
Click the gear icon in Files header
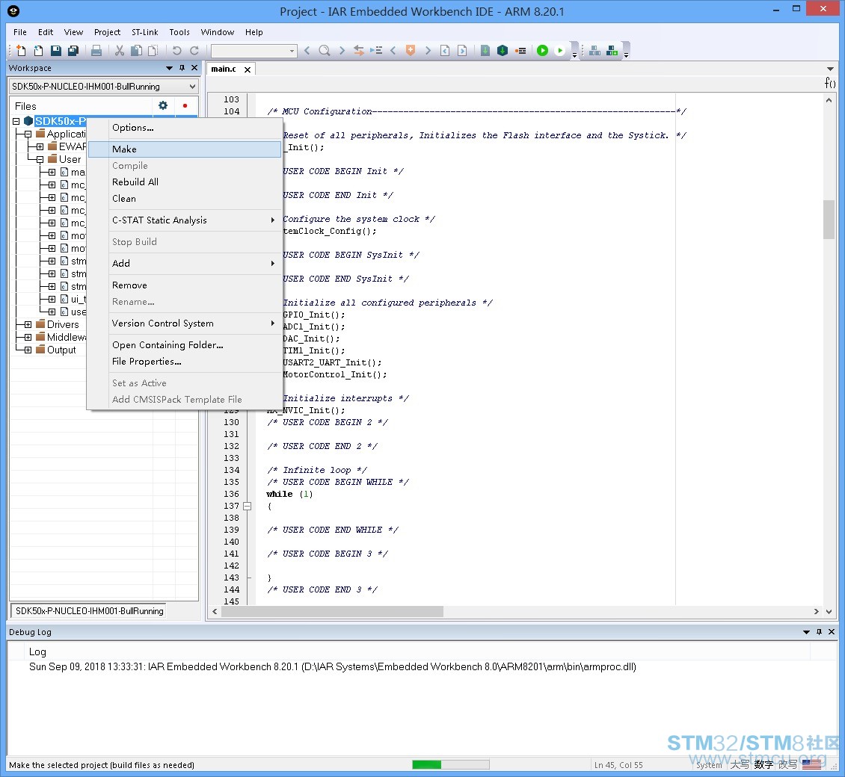(163, 105)
